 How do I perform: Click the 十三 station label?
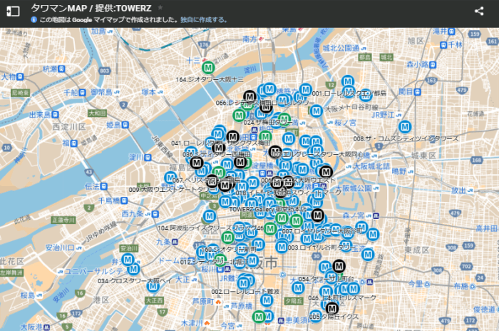point(194,61)
